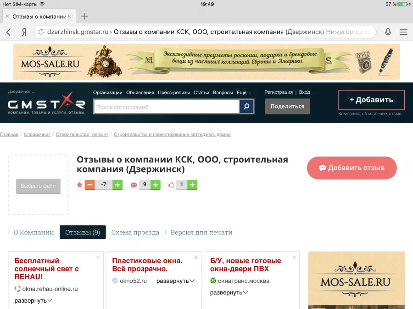Focus the 'Поиск организаций' search field
Viewport: 413px width, 309px height.
(167, 107)
